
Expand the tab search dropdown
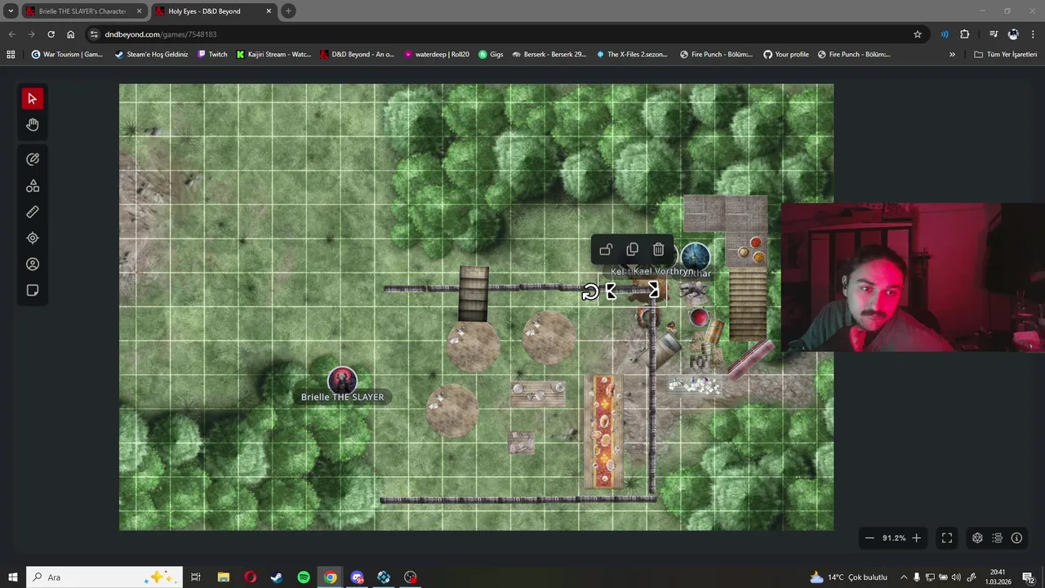11,11
